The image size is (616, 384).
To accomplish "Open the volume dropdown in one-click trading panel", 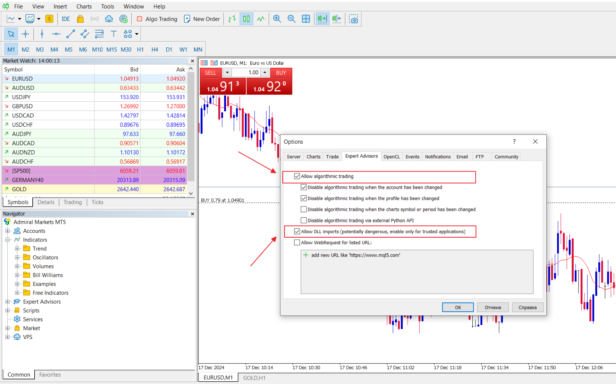I will (227, 72).
